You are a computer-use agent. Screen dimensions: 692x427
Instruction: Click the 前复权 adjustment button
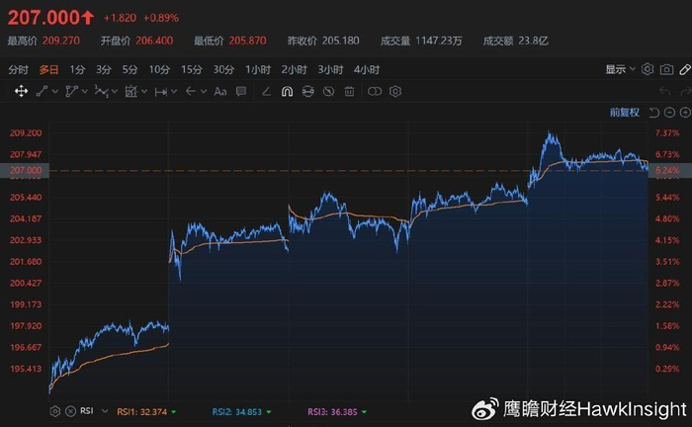[625, 113]
